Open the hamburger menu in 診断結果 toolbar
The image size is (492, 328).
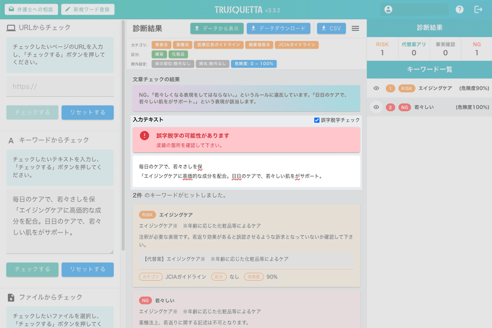355,29
